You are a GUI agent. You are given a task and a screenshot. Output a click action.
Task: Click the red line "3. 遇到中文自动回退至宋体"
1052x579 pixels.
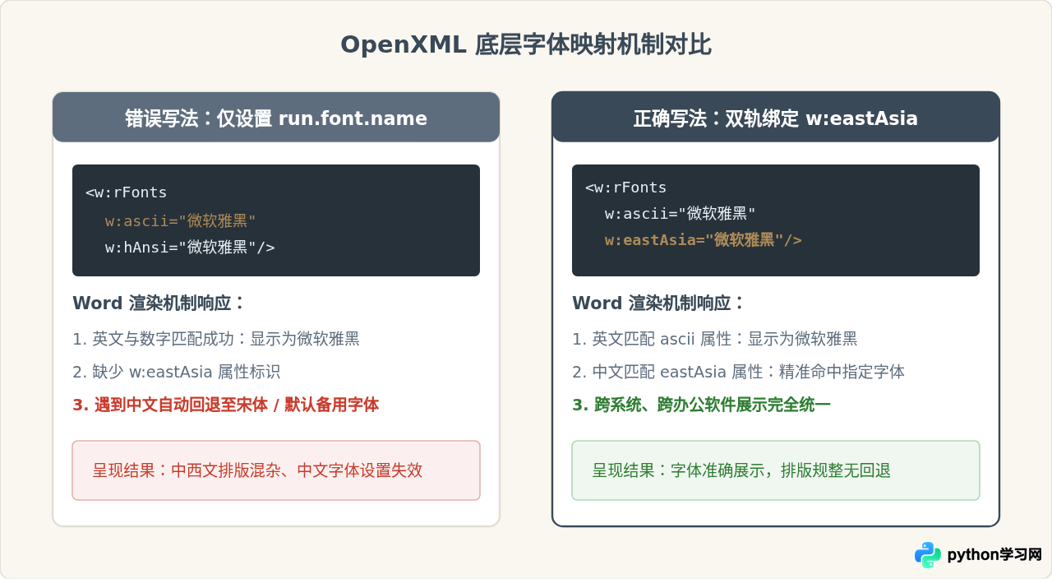226,405
